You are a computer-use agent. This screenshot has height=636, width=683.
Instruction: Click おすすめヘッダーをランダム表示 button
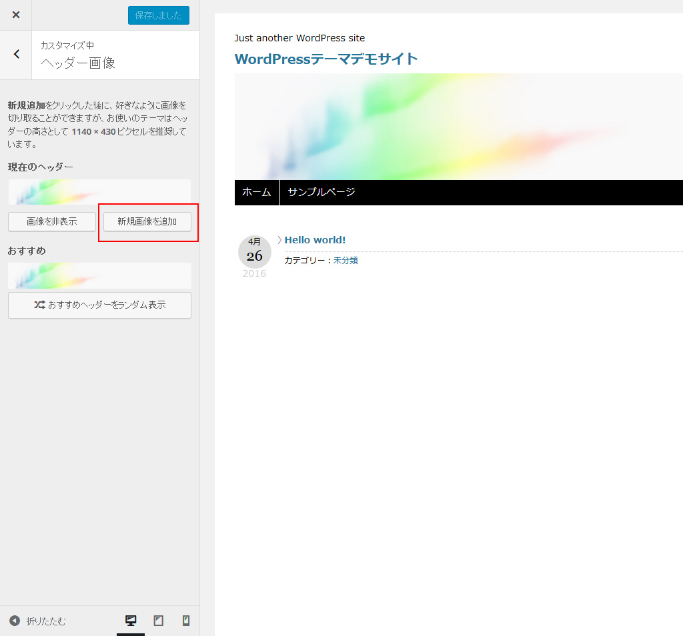100,305
